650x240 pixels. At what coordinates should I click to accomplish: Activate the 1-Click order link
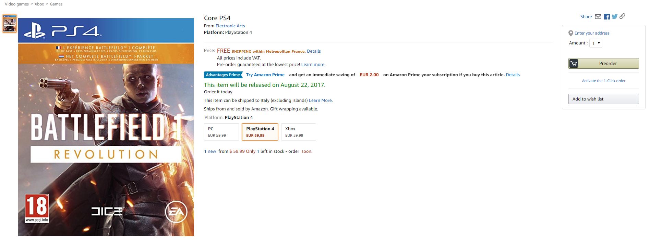pos(603,81)
